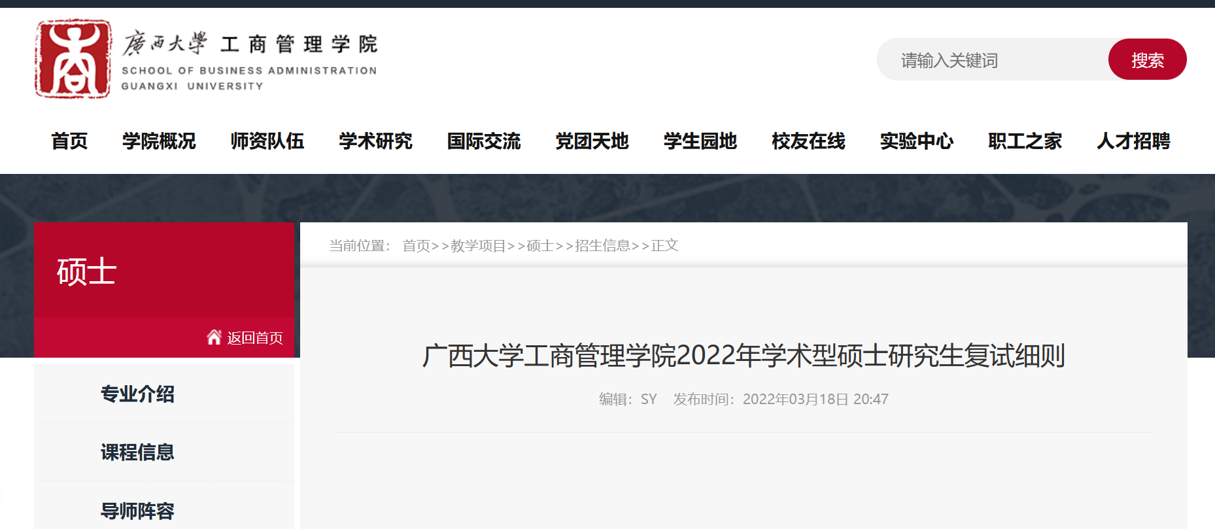1215x529 pixels.
Task: Click the 广西大学 工商管理学院 calligraphy title
Action: 250,44
